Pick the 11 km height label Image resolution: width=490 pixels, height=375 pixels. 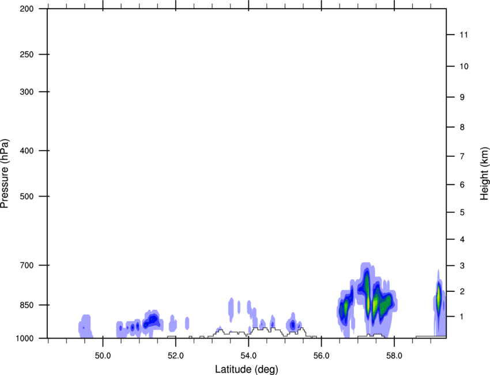tap(463, 35)
